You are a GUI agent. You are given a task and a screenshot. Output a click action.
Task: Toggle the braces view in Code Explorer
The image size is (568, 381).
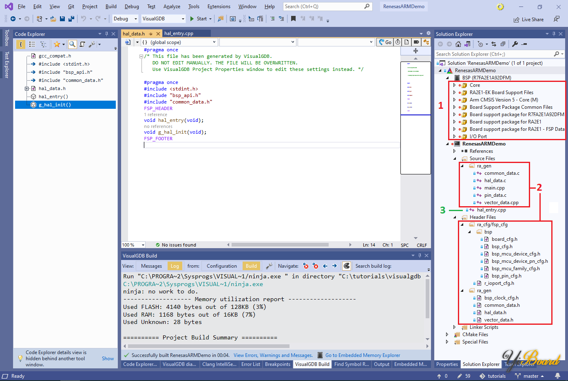click(20, 44)
